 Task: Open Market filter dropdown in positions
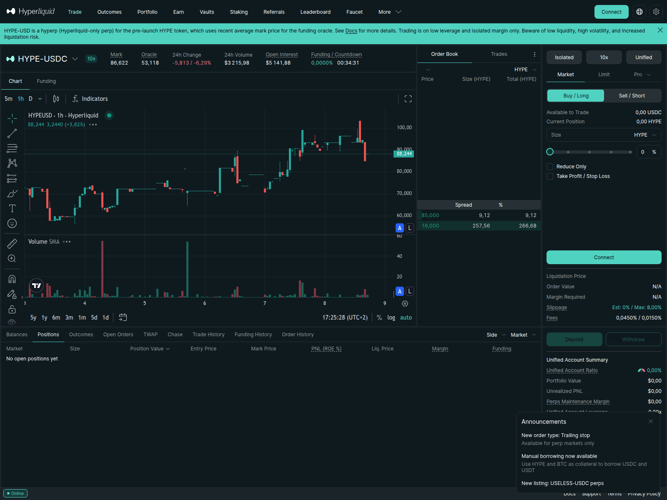(x=523, y=335)
